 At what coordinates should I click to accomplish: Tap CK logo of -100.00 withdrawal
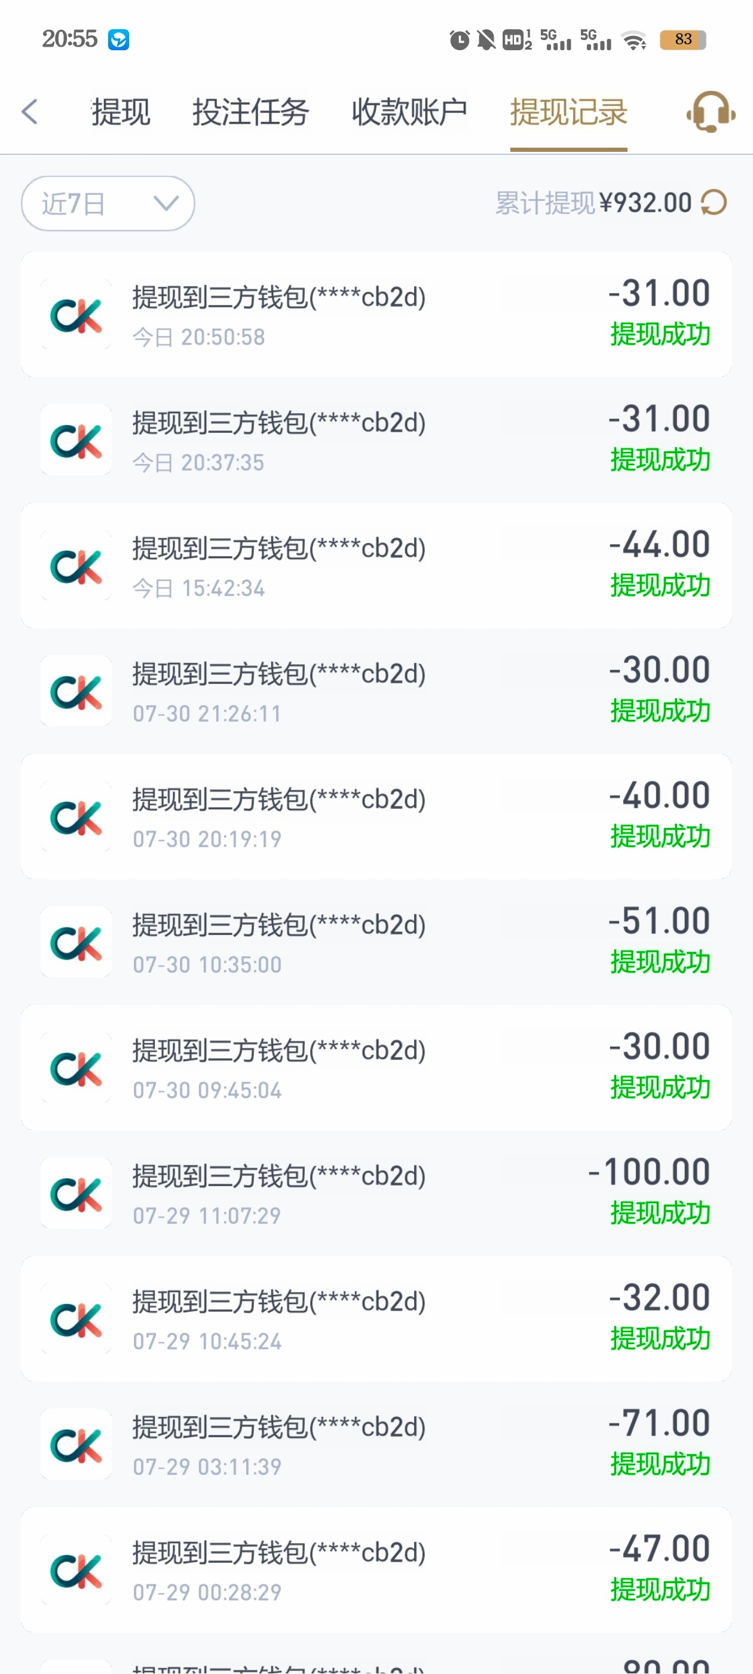[x=76, y=1194]
